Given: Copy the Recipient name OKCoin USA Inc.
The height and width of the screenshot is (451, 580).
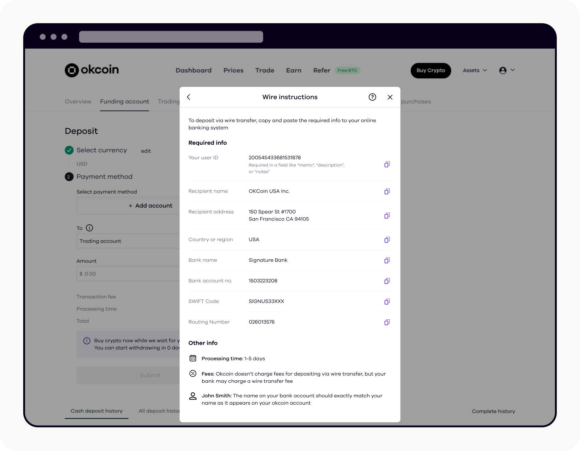Looking at the screenshot, I should coord(387,191).
